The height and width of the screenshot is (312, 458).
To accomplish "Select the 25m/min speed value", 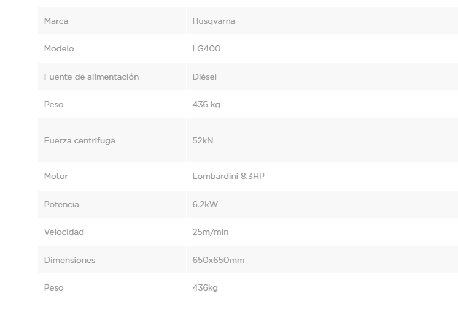I will click(x=211, y=232).
